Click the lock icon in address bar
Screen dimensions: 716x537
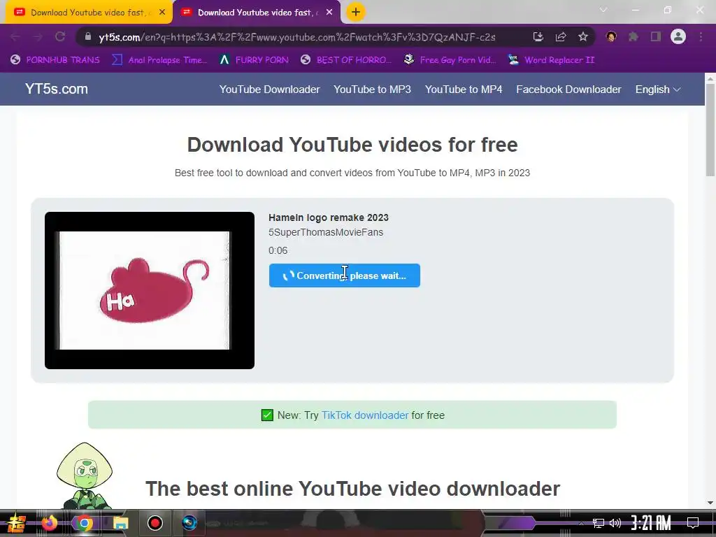(x=88, y=37)
